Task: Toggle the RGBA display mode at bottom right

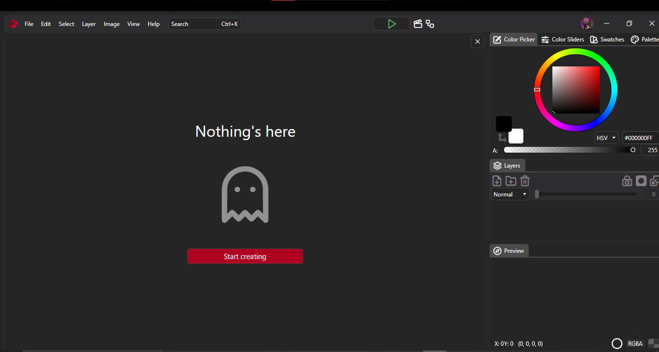Action: click(x=635, y=343)
